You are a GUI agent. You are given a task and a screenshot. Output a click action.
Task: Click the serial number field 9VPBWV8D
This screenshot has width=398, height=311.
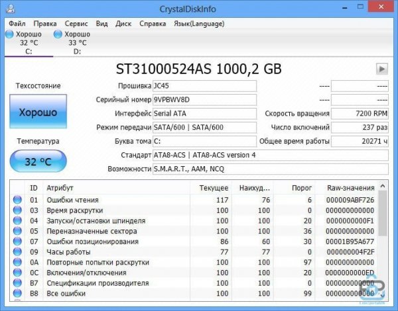pyautogui.click(x=204, y=100)
